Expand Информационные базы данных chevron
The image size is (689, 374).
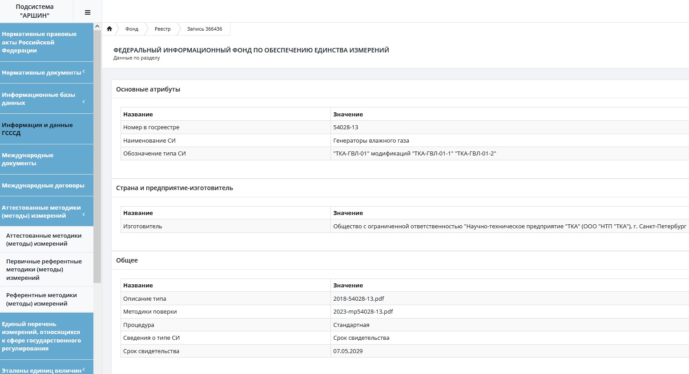pos(84,102)
